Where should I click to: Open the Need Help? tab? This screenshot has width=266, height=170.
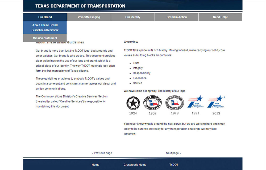[221, 17]
